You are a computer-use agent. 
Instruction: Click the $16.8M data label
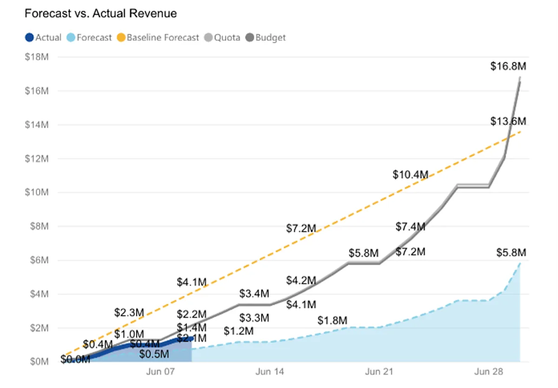click(x=508, y=66)
